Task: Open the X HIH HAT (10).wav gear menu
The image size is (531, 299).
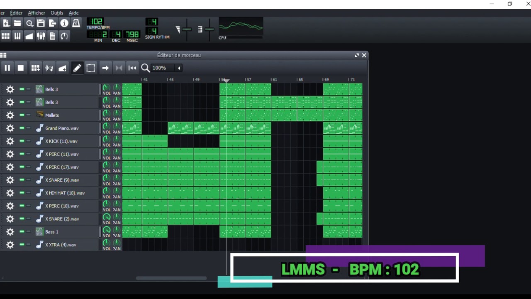Action: (x=10, y=193)
